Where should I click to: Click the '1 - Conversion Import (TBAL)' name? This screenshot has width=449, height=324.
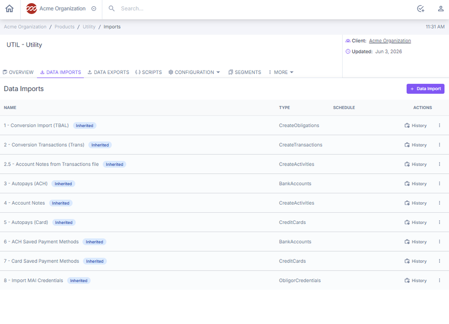pyautogui.click(x=36, y=125)
